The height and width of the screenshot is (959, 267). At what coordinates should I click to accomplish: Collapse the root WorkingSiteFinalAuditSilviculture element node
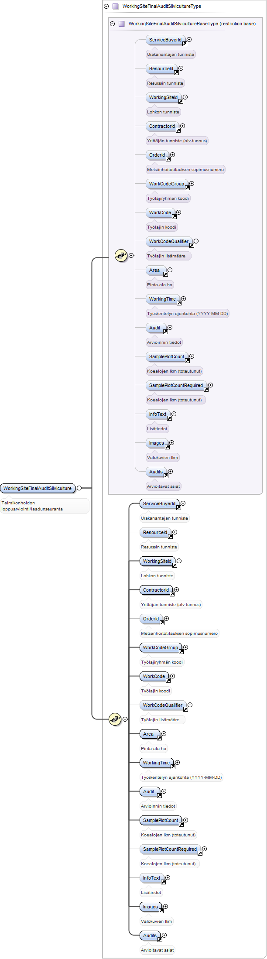[79, 488]
